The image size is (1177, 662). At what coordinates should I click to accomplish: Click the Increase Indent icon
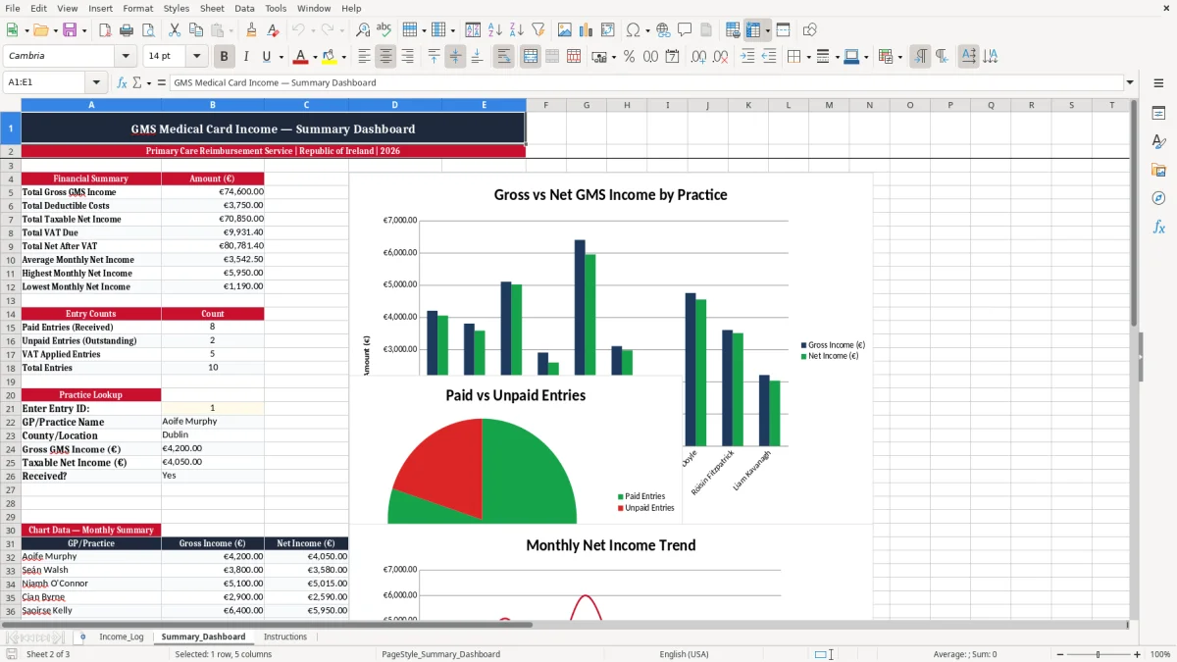pyautogui.click(x=747, y=57)
